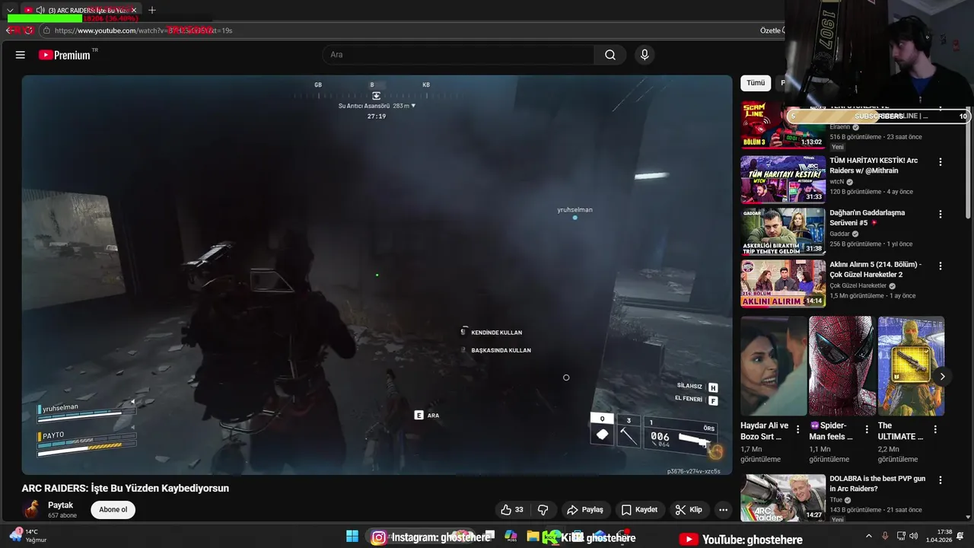Click the wtcN channel name
The width and height of the screenshot is (974, 548).
point(837,182)
